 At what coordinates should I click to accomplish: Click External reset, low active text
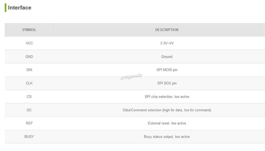click(167, 123)
